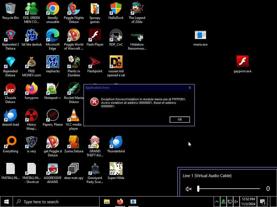Click the 'Type here to search' box
This screenshot has width=277, height=207.
(56, 202)
